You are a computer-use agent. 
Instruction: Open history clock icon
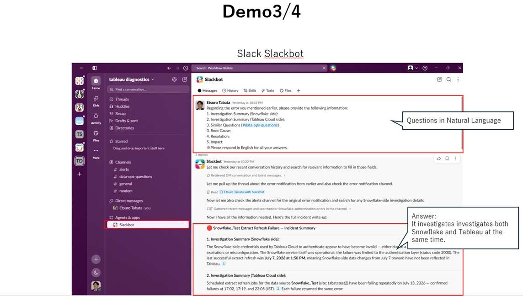click(186, 68)
